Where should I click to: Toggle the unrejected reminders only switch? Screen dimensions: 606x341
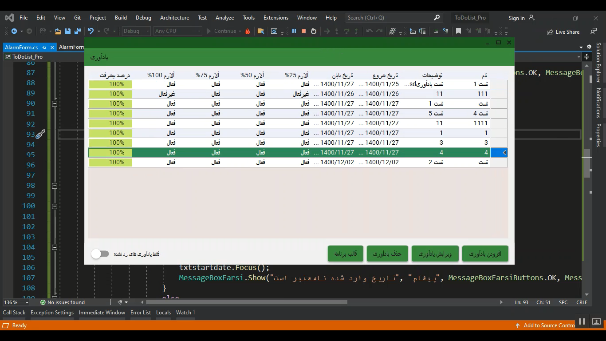pyautogui.click(x=100, y=254)
